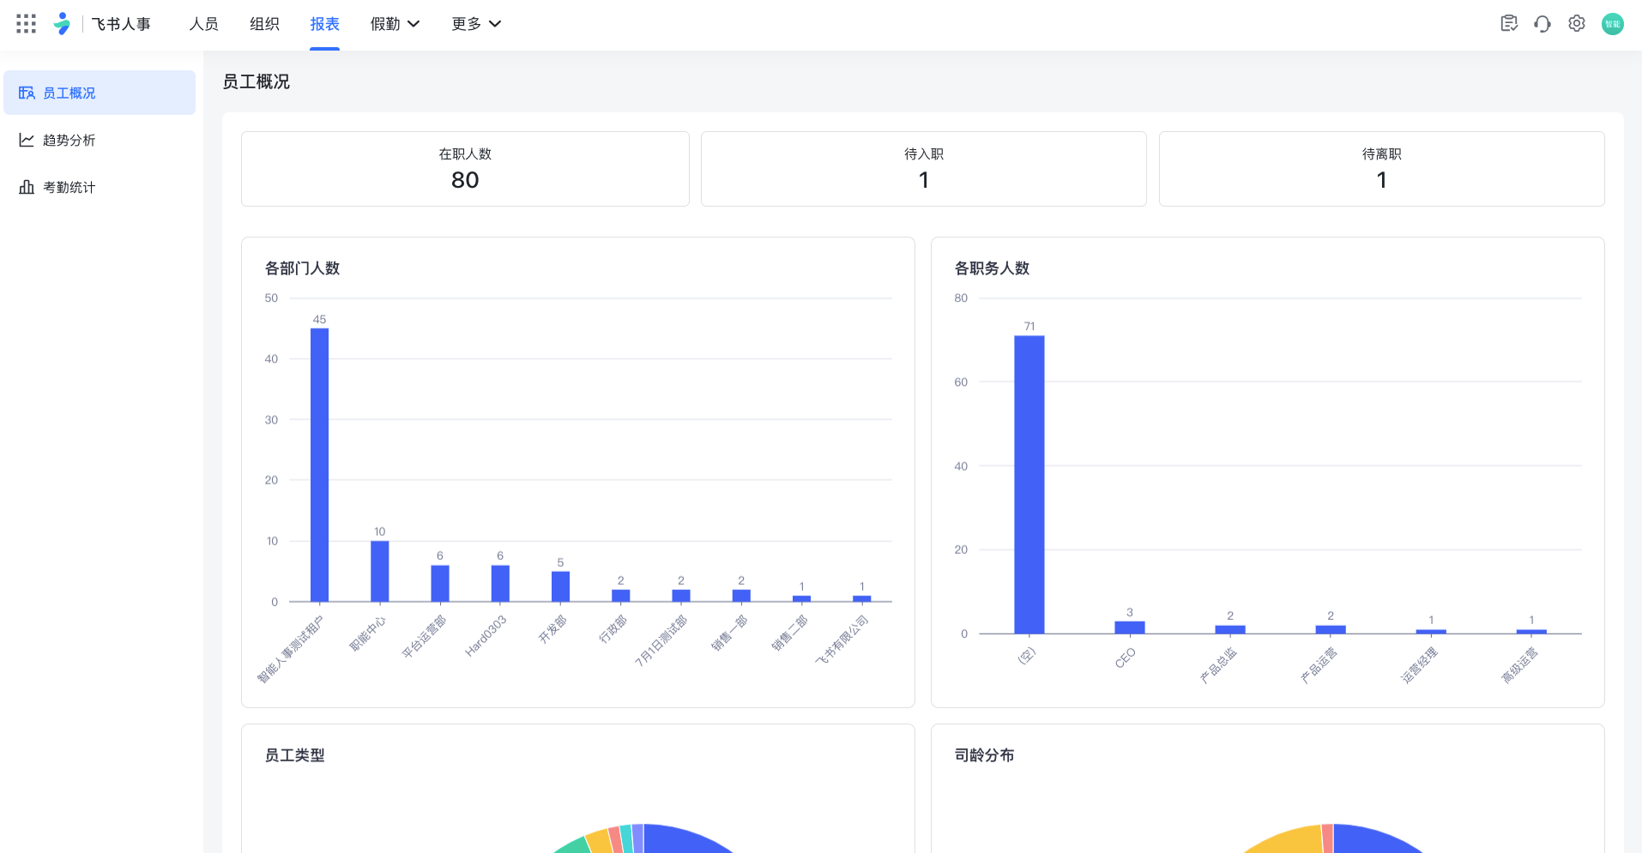The height and width of the screenshot is (853, 1642).
Task: Open the user avatar menu
Action: click(x=1613, y=24)
